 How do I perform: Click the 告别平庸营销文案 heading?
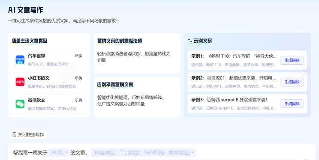115,85
